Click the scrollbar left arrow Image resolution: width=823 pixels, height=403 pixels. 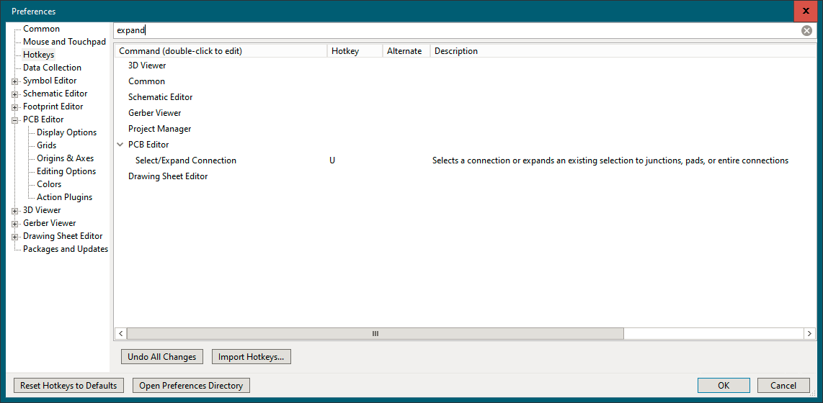pyautogui.click(x=120, y=333)
